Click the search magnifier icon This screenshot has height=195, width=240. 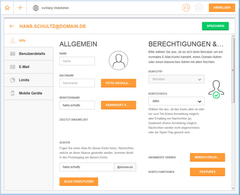[199, 8]
